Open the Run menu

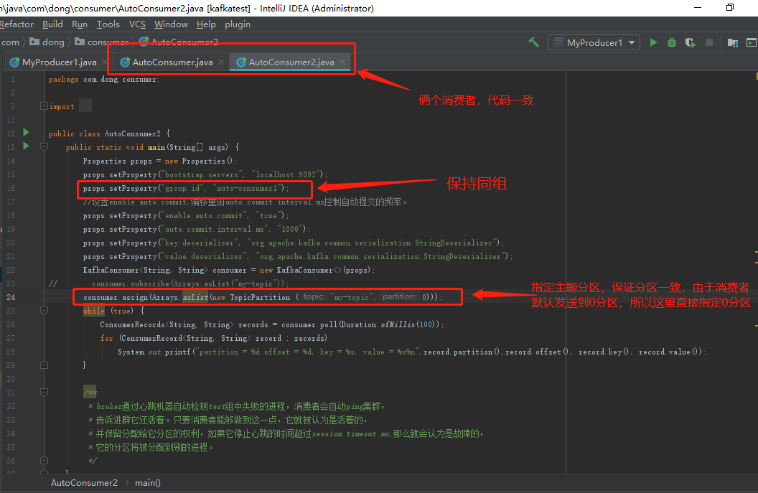80,24
